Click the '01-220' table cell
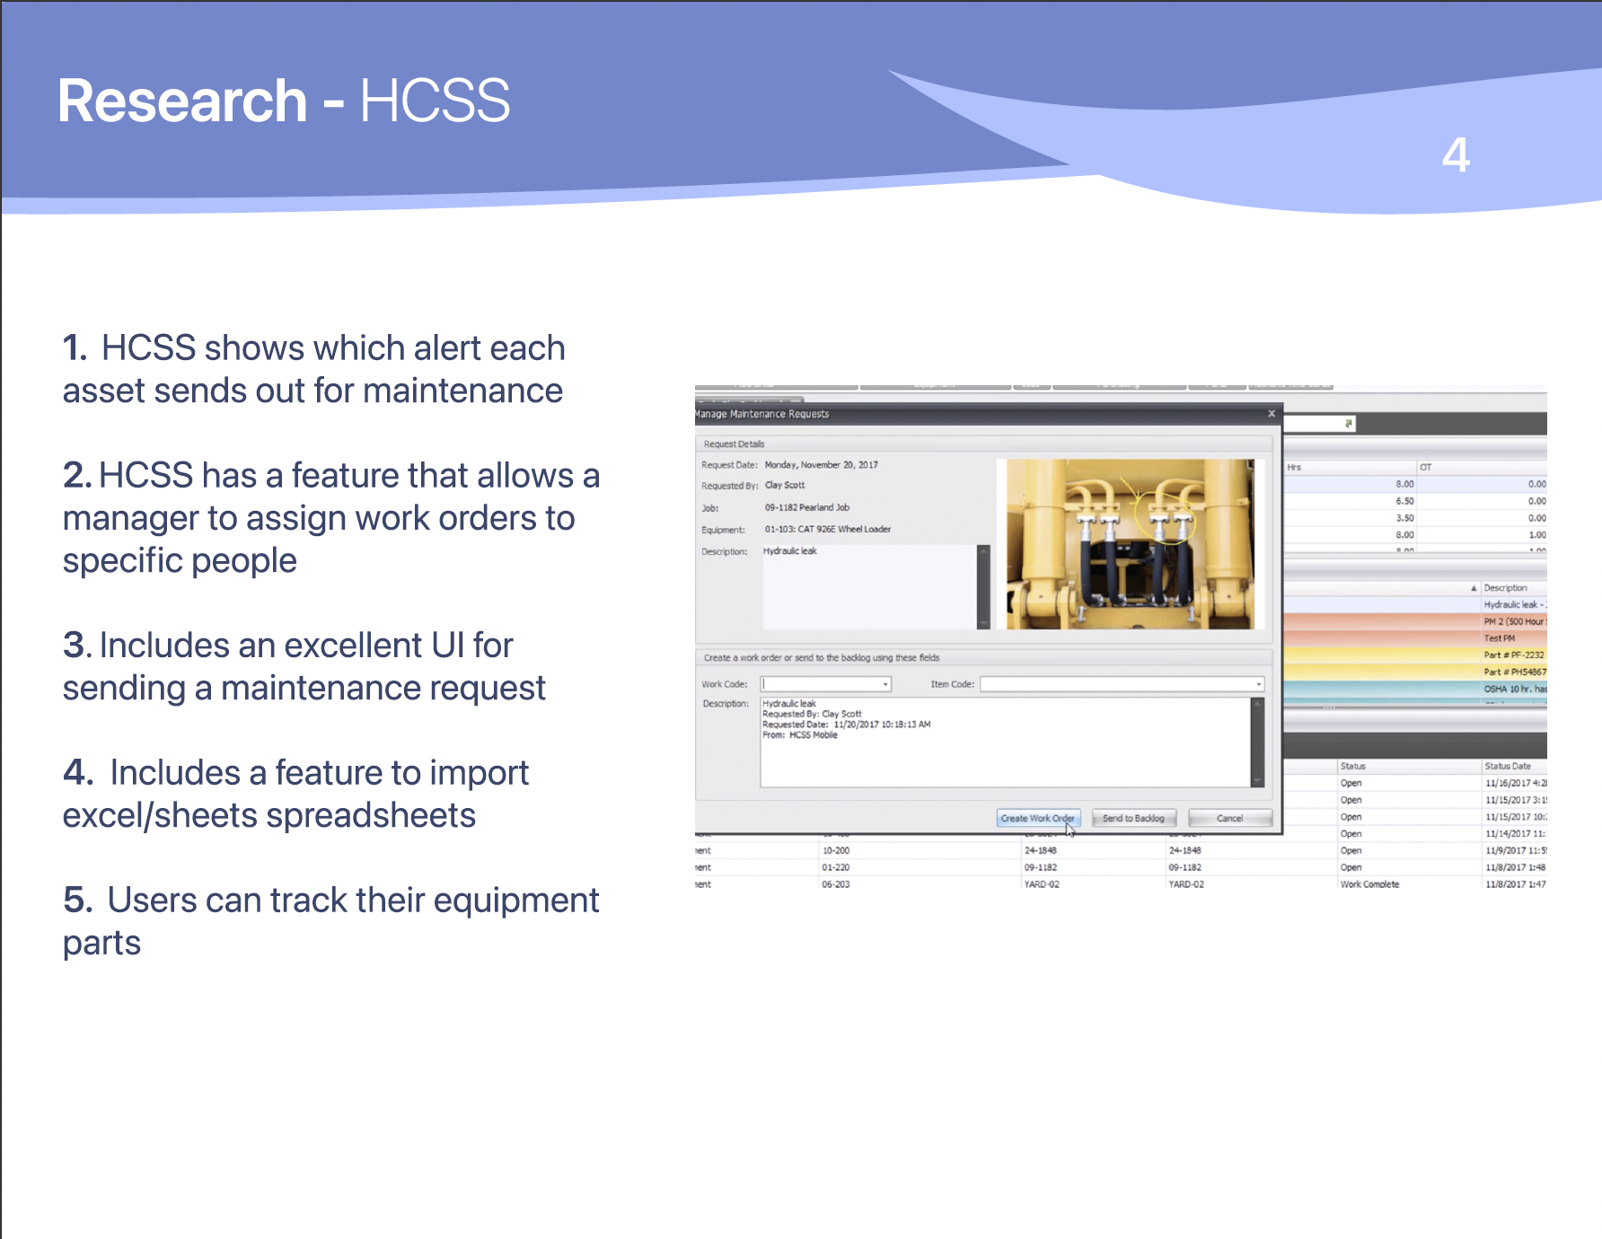The height and width of the screenshot is (1239, 1602). (836, 867)
